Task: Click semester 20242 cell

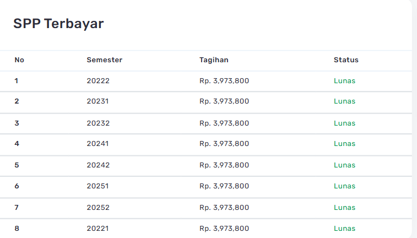Action: click(98, 165)
